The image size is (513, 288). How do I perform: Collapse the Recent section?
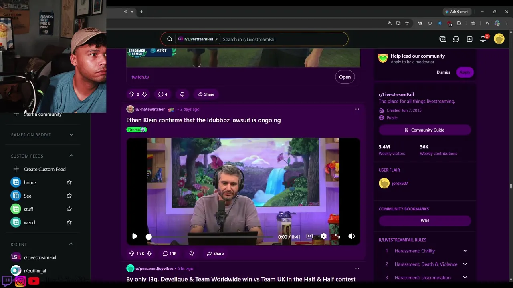(71, 244)
